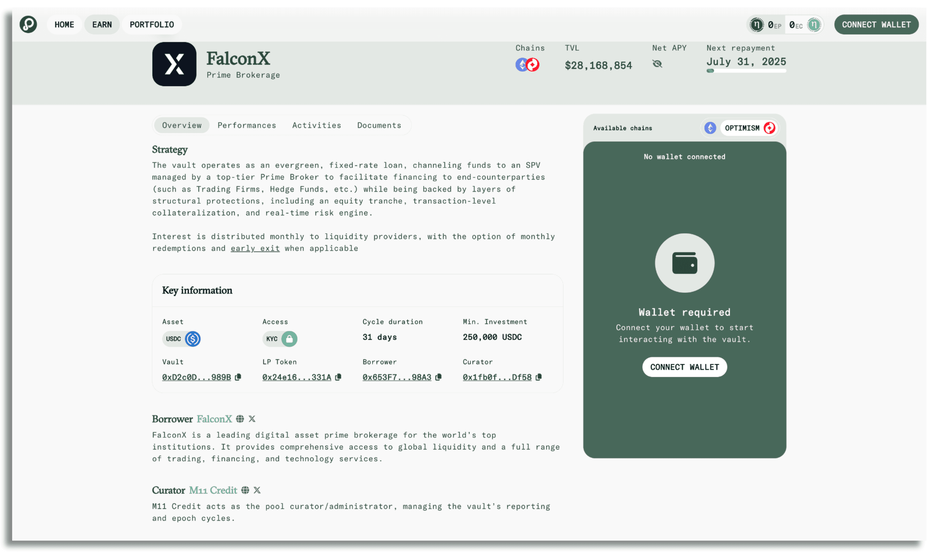The image size is (934, 552).
Task: Select the OPTIMISM chain option
Action: tap(749, 128)
